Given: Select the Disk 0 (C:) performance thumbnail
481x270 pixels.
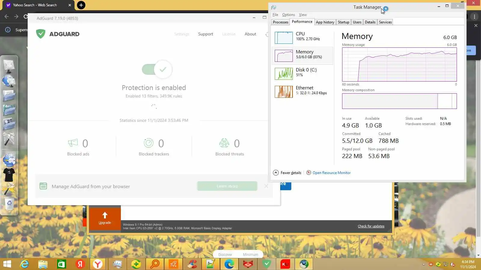Looking at the screenshot, I should coord(283,74).
